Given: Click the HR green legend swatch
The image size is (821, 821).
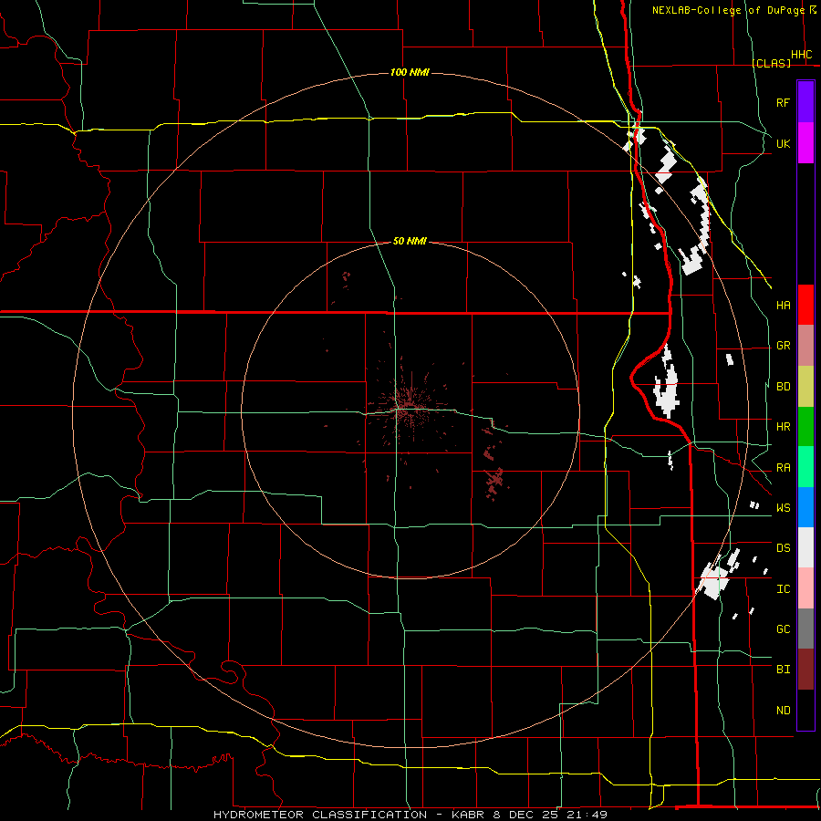Looking at the screenshot, I should [x=805, y=427].
